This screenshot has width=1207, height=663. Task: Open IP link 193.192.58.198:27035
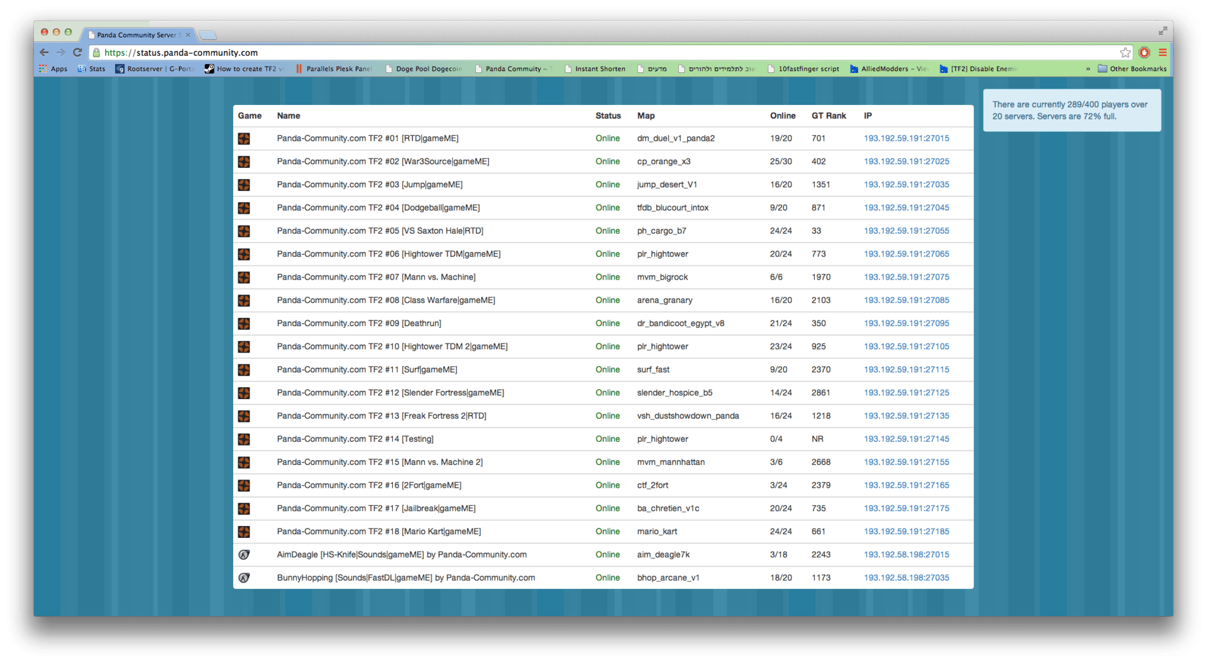(x=906, y=578)
